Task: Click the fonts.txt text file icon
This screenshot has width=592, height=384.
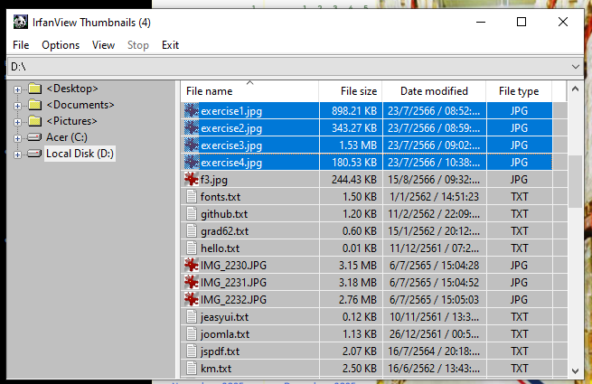Action: point(191,197)
